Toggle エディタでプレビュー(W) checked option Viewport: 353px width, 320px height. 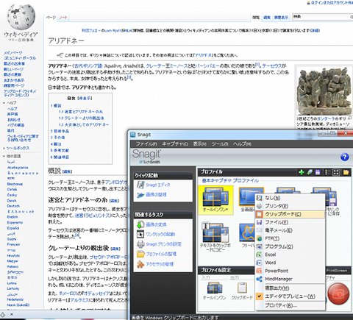click(x=290, y=296)
